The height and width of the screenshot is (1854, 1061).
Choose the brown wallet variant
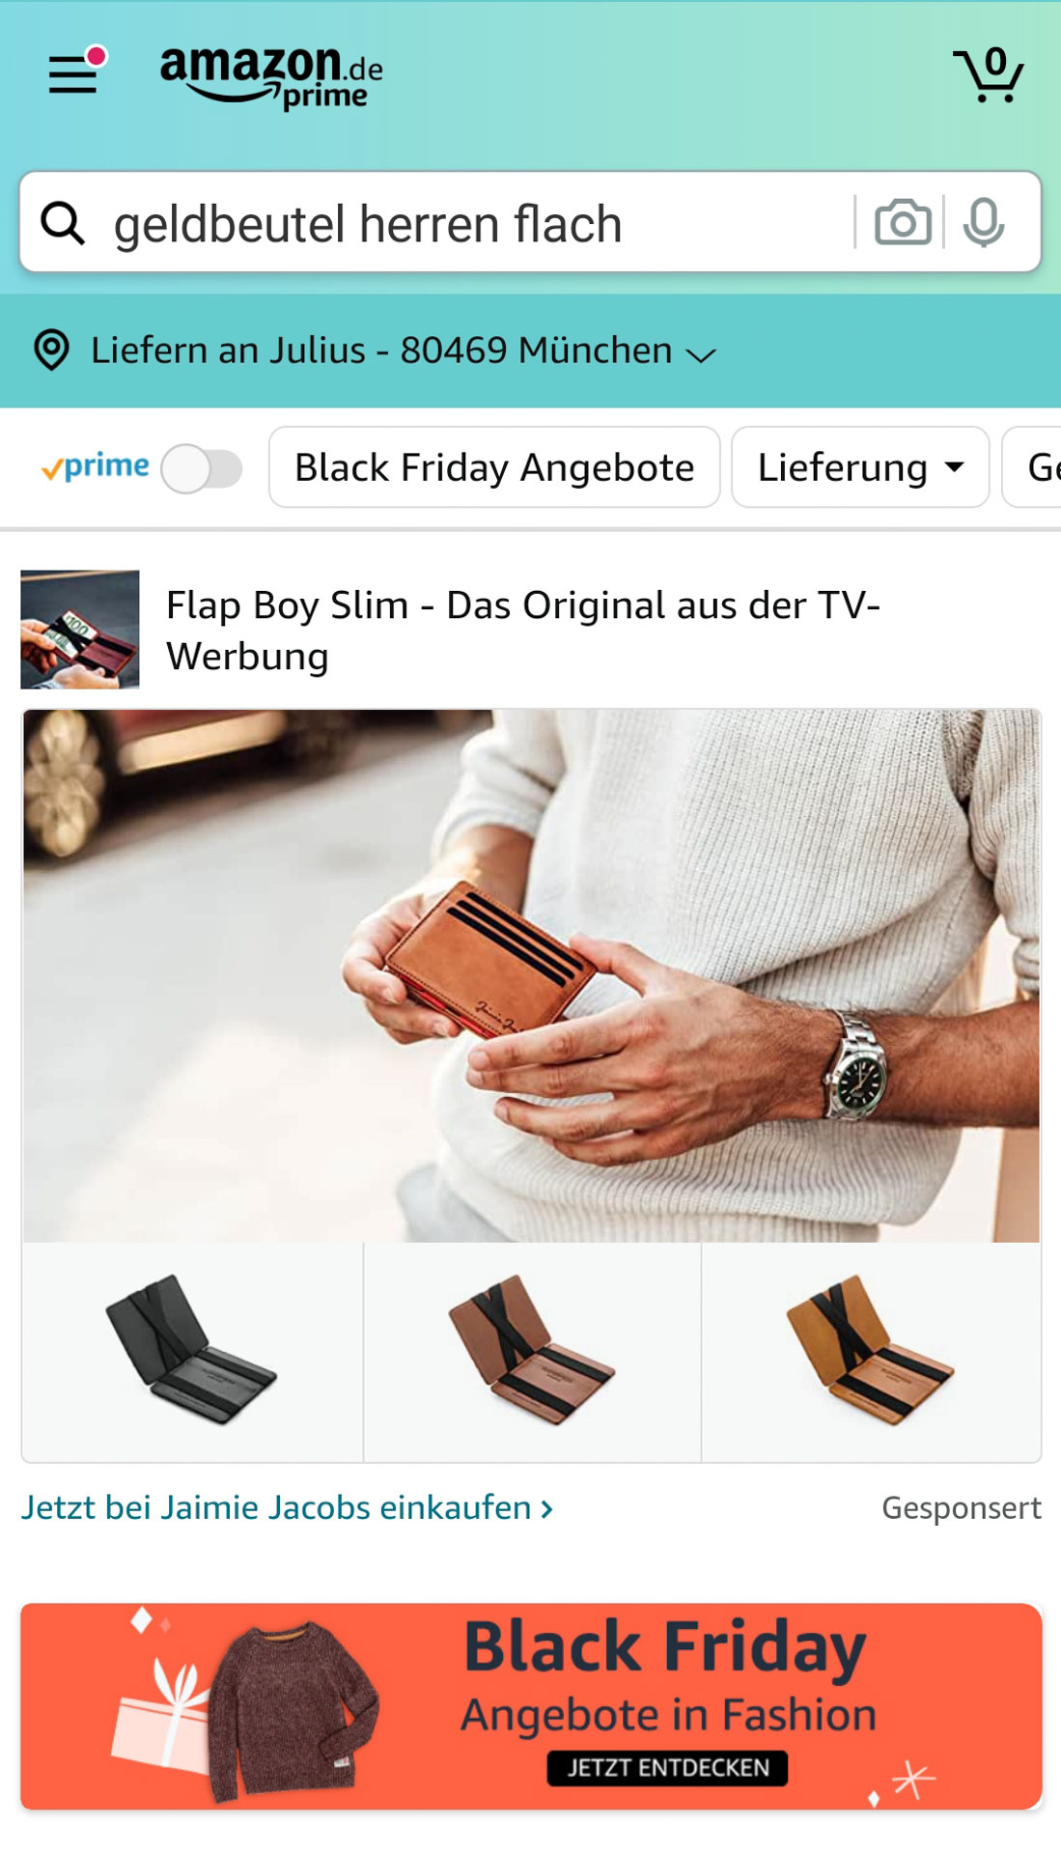532,1352
